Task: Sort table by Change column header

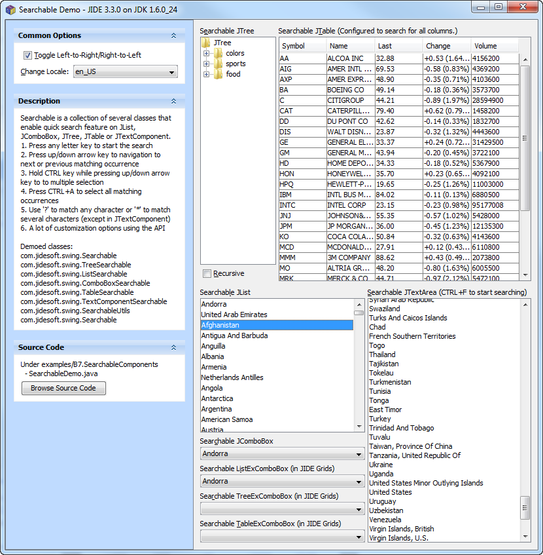Action: (x=447, y=46)
